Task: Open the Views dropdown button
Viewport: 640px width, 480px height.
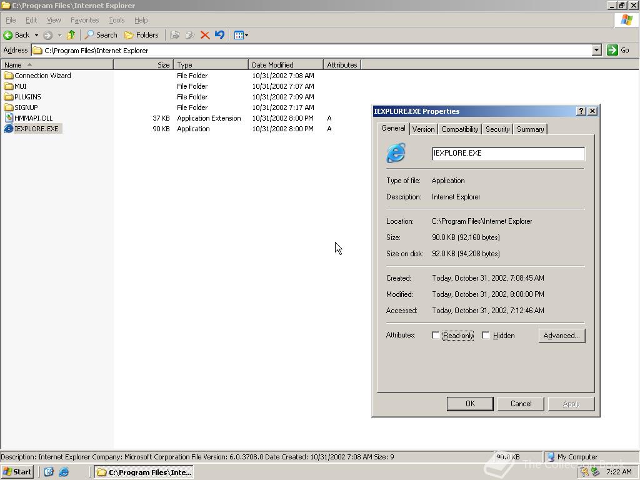Action: point(241,35)
